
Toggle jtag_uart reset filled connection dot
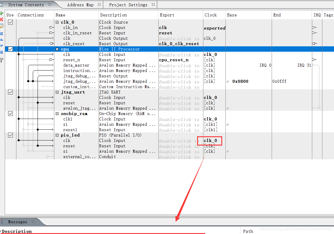(38, 103)
